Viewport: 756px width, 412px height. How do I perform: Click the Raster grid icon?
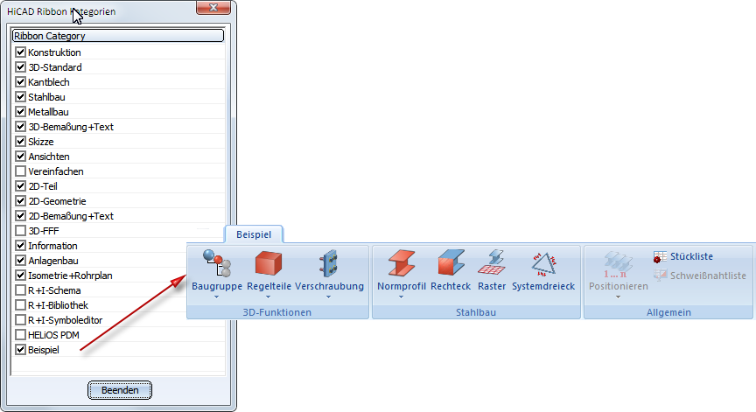491,263
